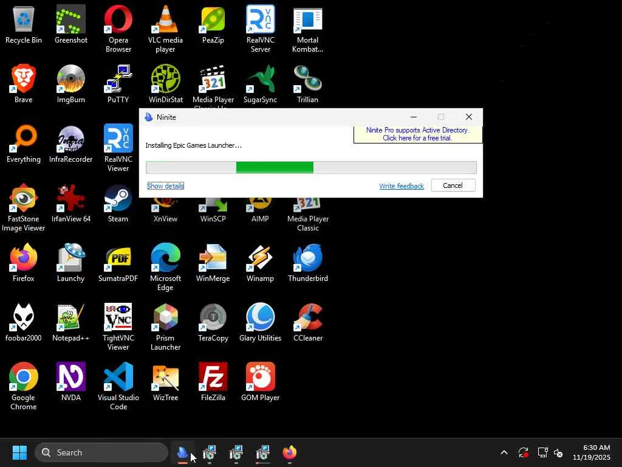Expand Show details in Ninite
The image size is (622, 467).
[165, 186]
